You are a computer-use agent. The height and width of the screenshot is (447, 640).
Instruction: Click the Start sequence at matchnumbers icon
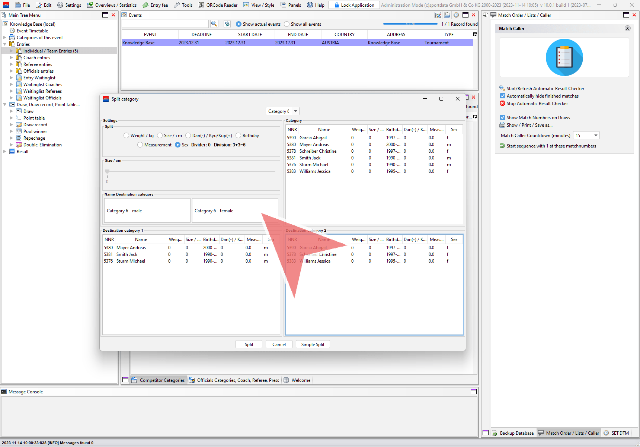click(502, 146)
